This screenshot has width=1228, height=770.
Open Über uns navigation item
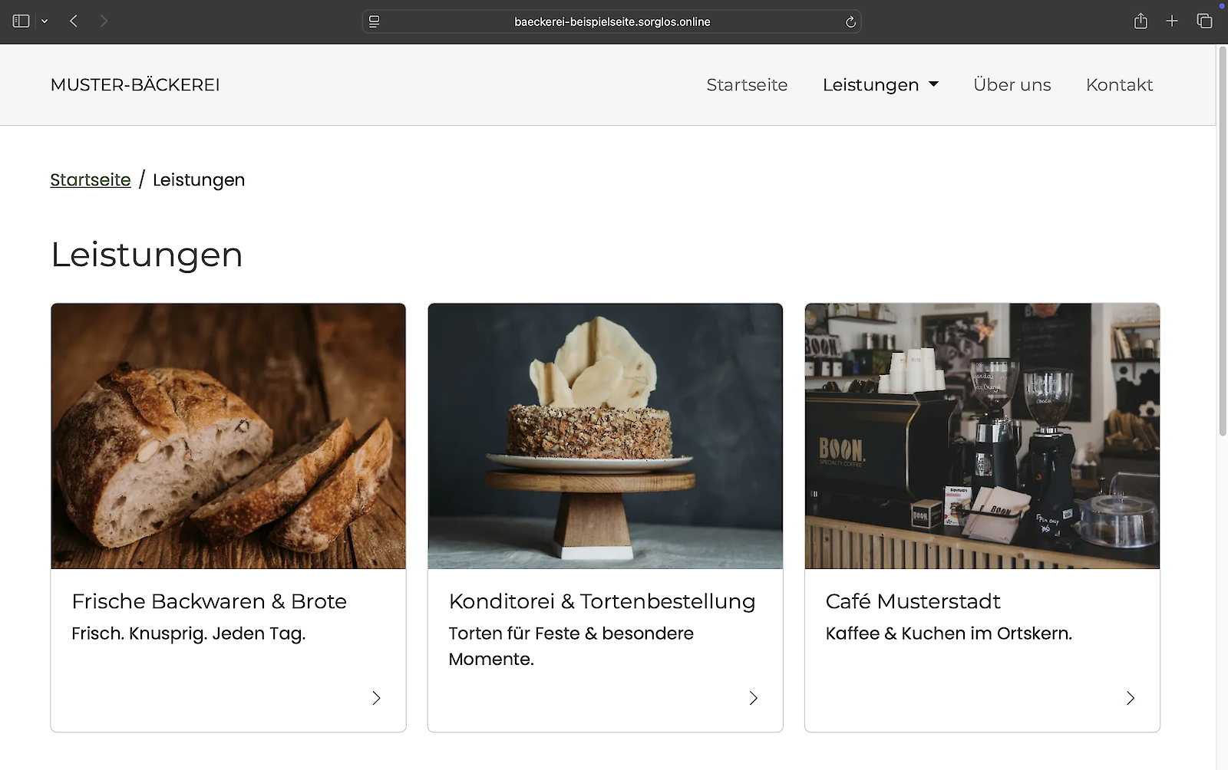point(1012,85)
